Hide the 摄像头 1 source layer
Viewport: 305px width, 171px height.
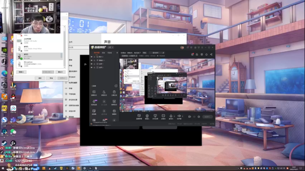tap(91, 60)
